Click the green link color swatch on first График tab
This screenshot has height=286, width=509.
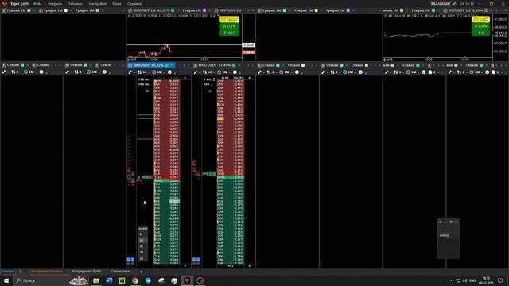[29, 10]
